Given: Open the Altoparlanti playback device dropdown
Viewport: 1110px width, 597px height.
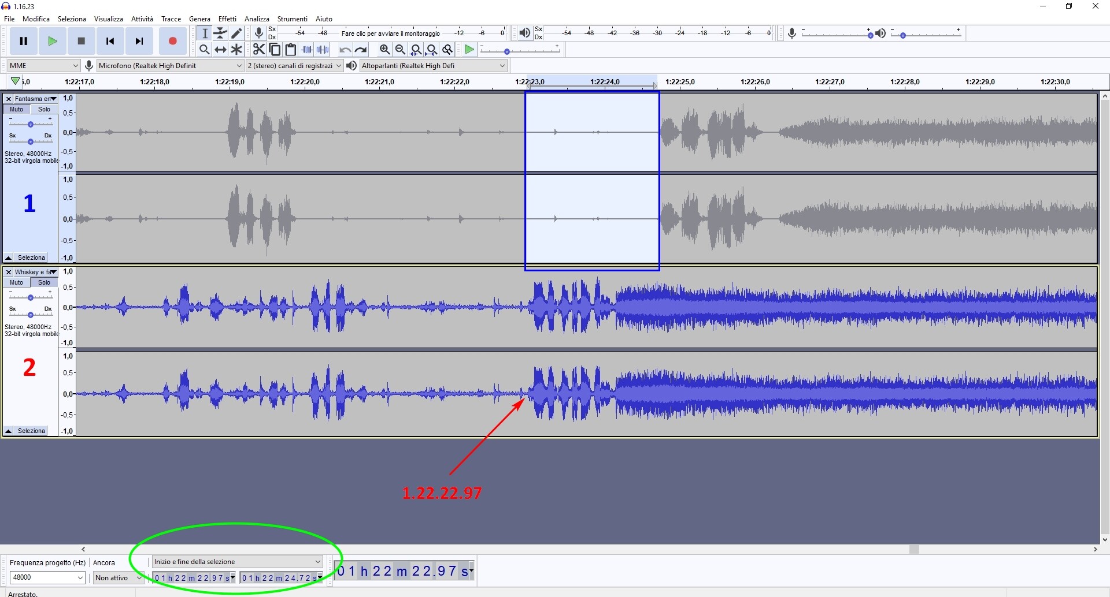Looking at the screenshot, I should [x=434, y=66].
